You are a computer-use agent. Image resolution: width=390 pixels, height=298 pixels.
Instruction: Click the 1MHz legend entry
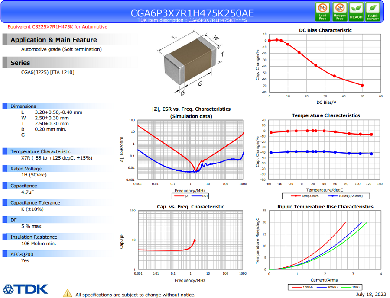[351, 287]
